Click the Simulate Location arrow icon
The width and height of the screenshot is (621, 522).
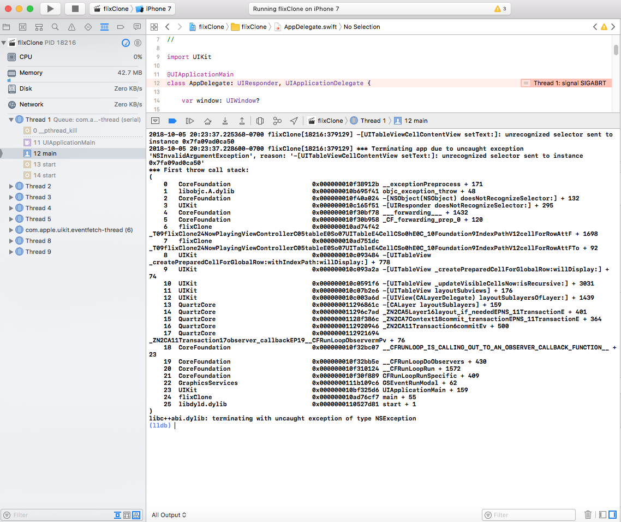pos(294,121)
